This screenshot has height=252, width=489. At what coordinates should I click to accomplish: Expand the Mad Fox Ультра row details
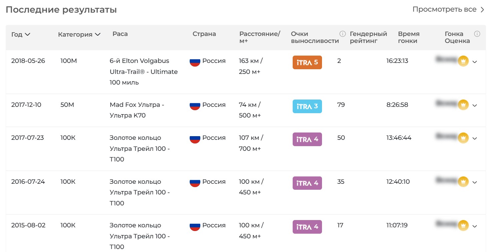coord(475,106)
